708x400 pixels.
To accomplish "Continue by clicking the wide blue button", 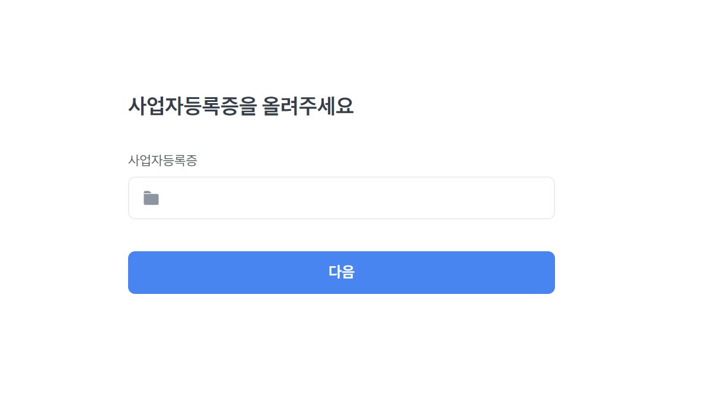I will (341, 272).
